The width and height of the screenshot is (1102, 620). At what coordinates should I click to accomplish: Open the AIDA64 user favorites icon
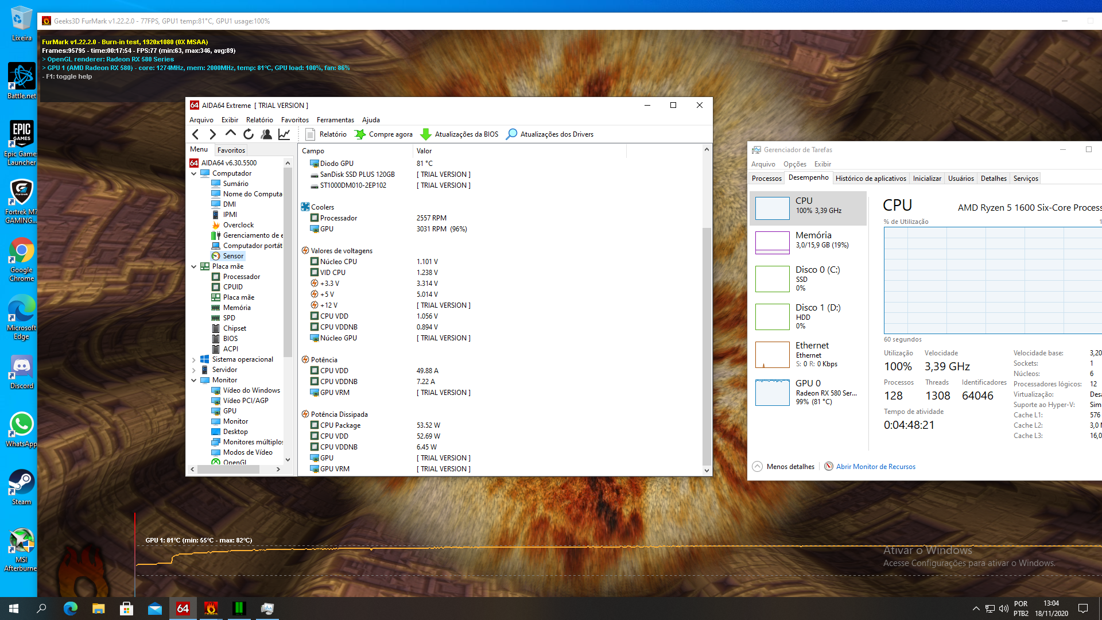point(266,134)
